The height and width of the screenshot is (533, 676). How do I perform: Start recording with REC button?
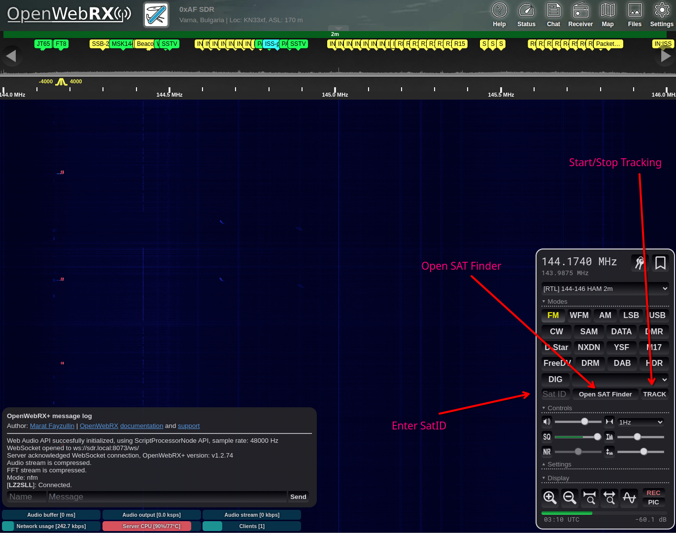[x=653, y=493]
